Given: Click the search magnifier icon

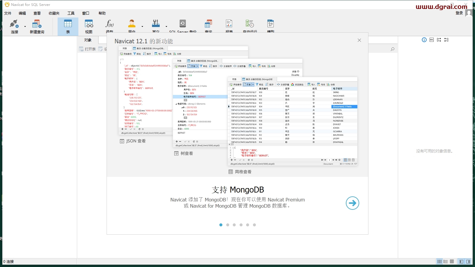Looking at the screenshot, I should (392, 49).
